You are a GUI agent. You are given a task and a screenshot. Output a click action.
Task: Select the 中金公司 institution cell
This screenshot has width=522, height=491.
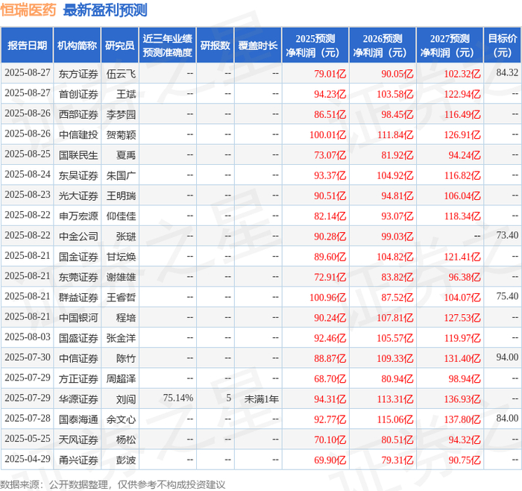[x=78, y=237]
